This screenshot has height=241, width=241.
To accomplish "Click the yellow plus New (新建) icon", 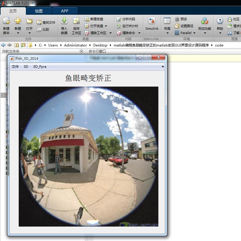I will point(18,21).
